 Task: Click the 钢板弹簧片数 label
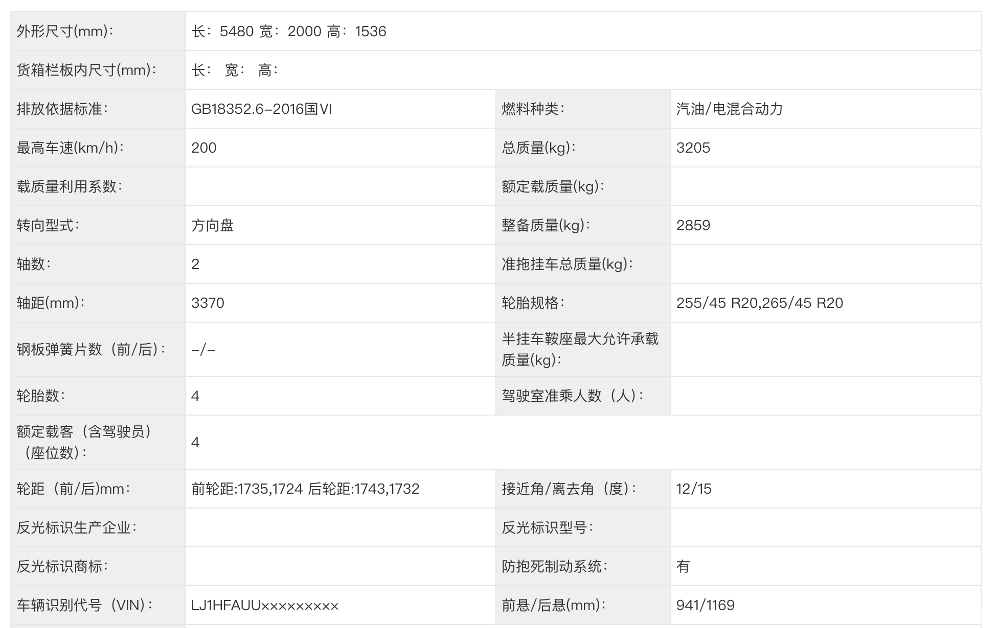click(92, 350)
